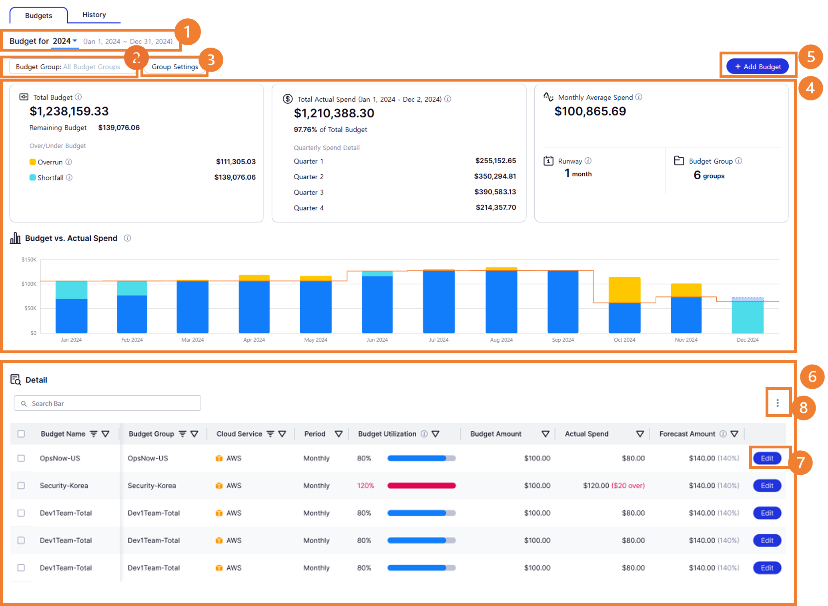Click the Monthly Average Spend info icon
Screen dimensions: 828x606
[x=639, y=97]
